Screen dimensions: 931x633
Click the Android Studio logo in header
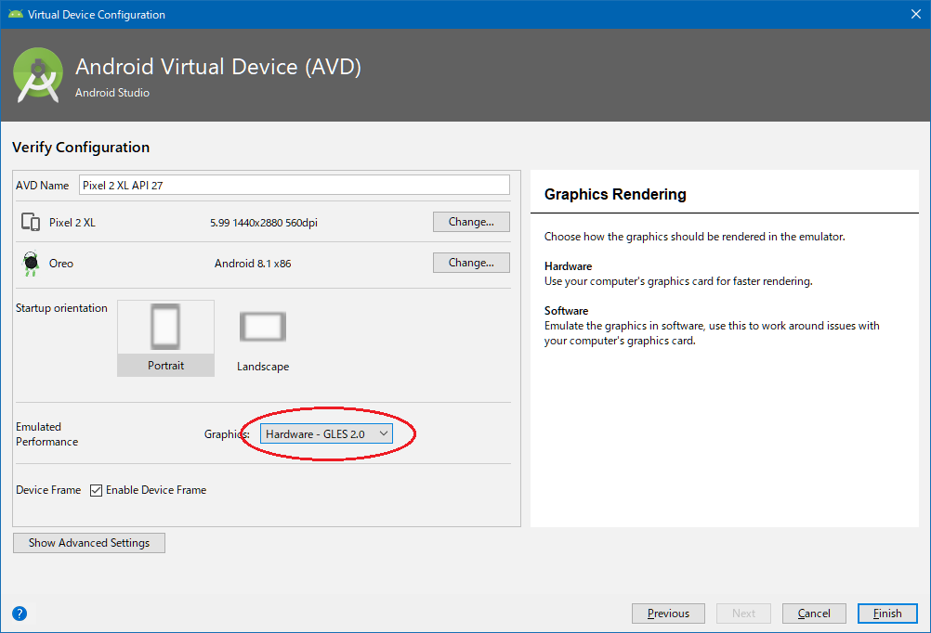(x=38, y=75)
